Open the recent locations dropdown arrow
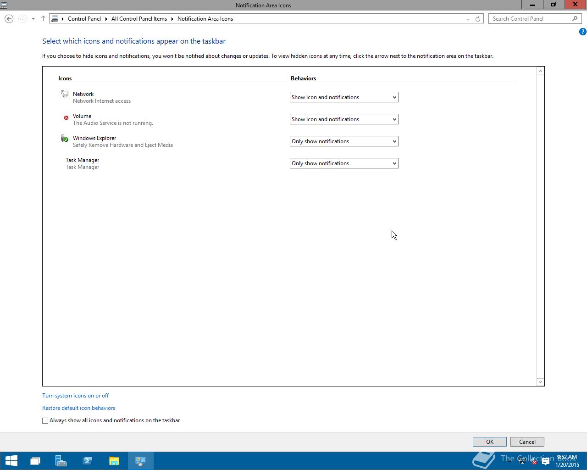587x470 pixels. (33, 19)
